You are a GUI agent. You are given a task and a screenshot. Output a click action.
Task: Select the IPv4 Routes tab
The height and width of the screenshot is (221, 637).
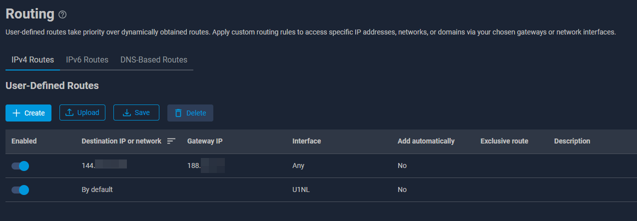32,59
